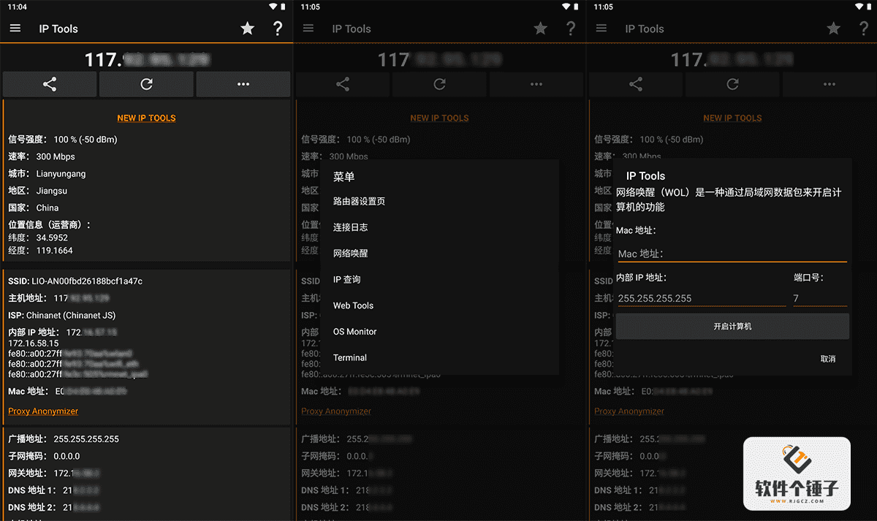Open help question mark in left screen
The width and height of the screenshot is (877, 521).
(x=278, y=28)
